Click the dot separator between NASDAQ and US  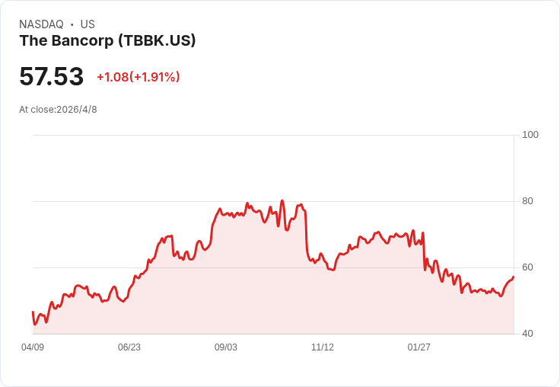[72, 24]
